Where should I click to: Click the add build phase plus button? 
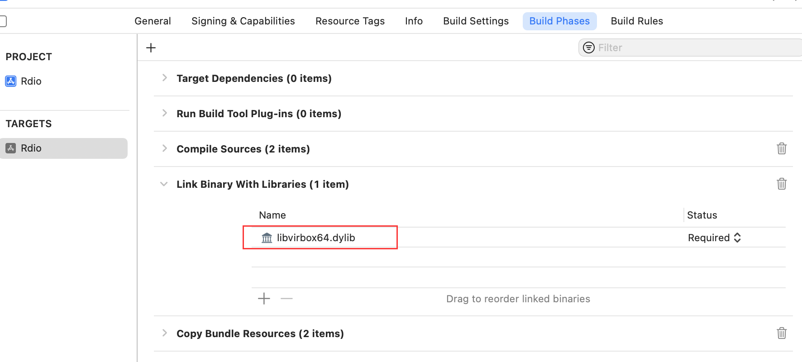[x=151, y=48]
